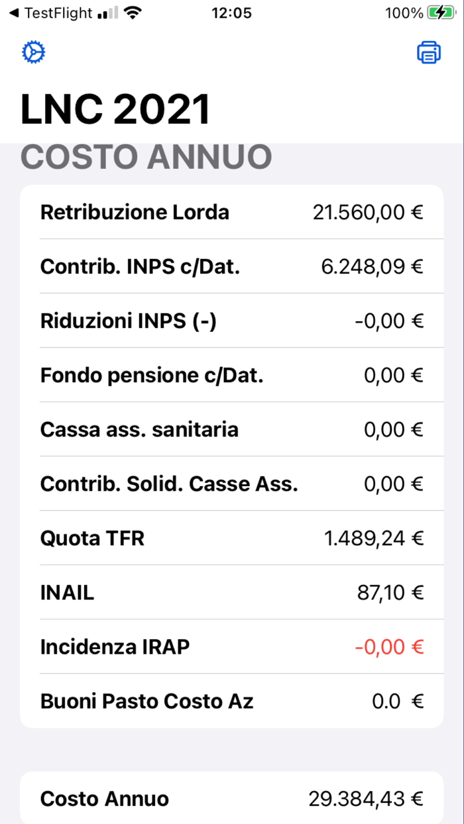Tap the INAIL row
This screenshot has height=824, width=464.
(231, 592)
